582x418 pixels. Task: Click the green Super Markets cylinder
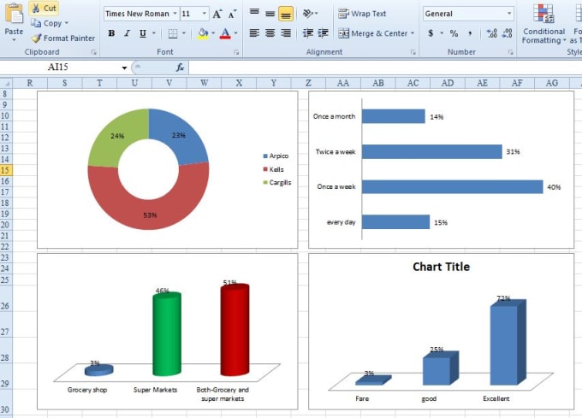(167, 333)
